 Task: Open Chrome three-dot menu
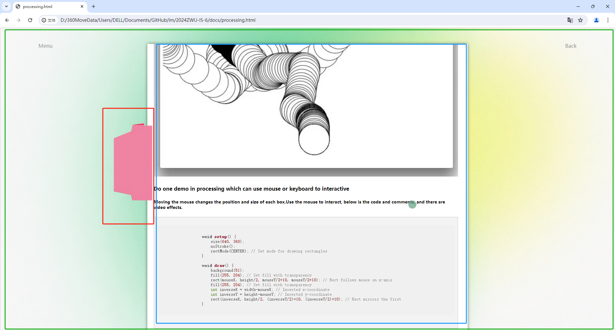click(608, 20)
